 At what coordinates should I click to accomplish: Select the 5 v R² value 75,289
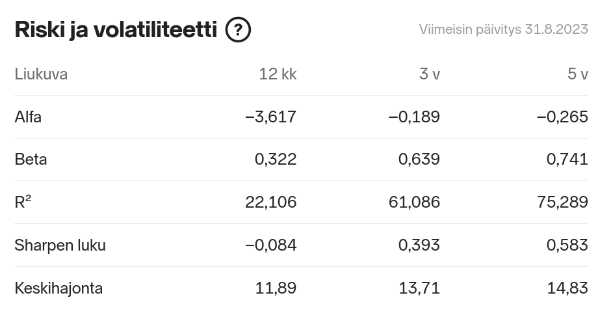coord(562,202)
